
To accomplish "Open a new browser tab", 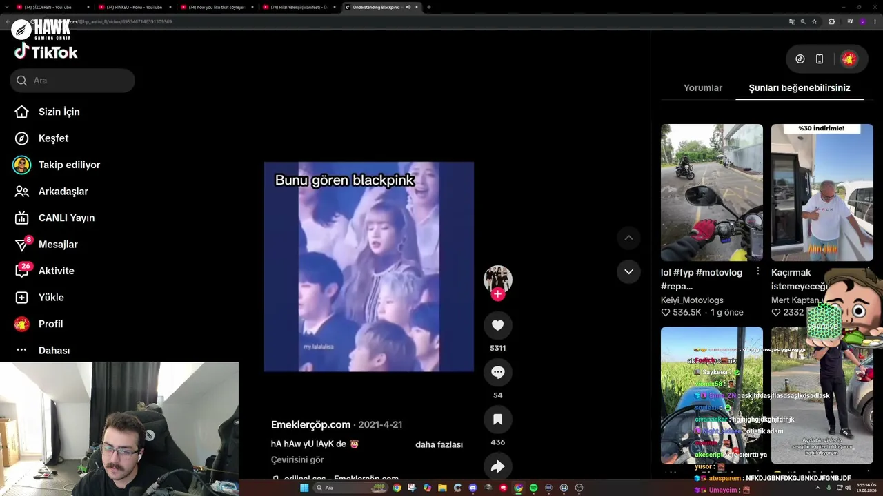I will click(x=429, y=7).
